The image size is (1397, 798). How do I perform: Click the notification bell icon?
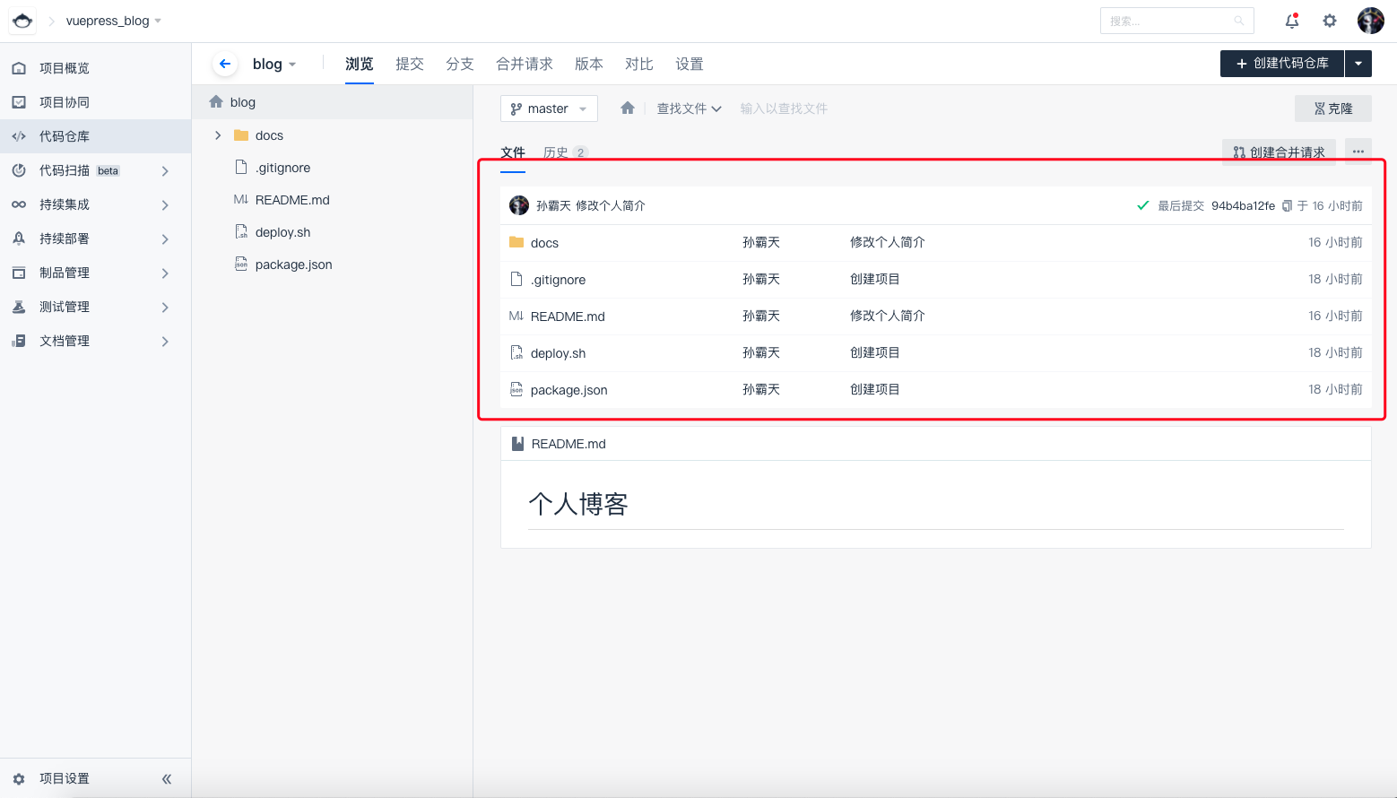1291,21
